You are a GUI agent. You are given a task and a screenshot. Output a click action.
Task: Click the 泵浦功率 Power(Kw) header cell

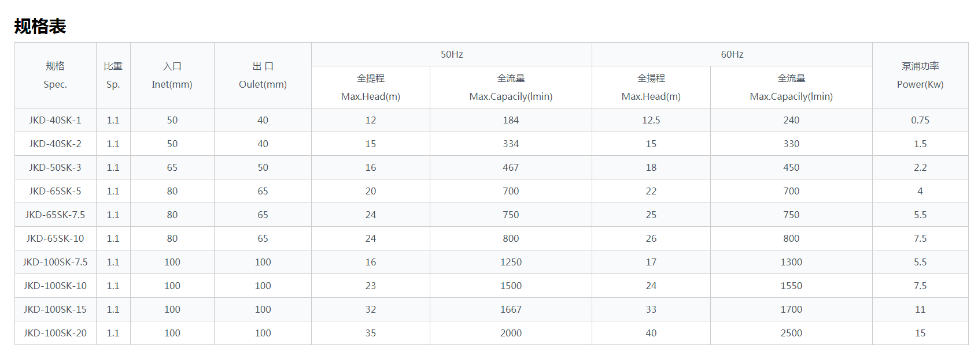click(920, 75)
